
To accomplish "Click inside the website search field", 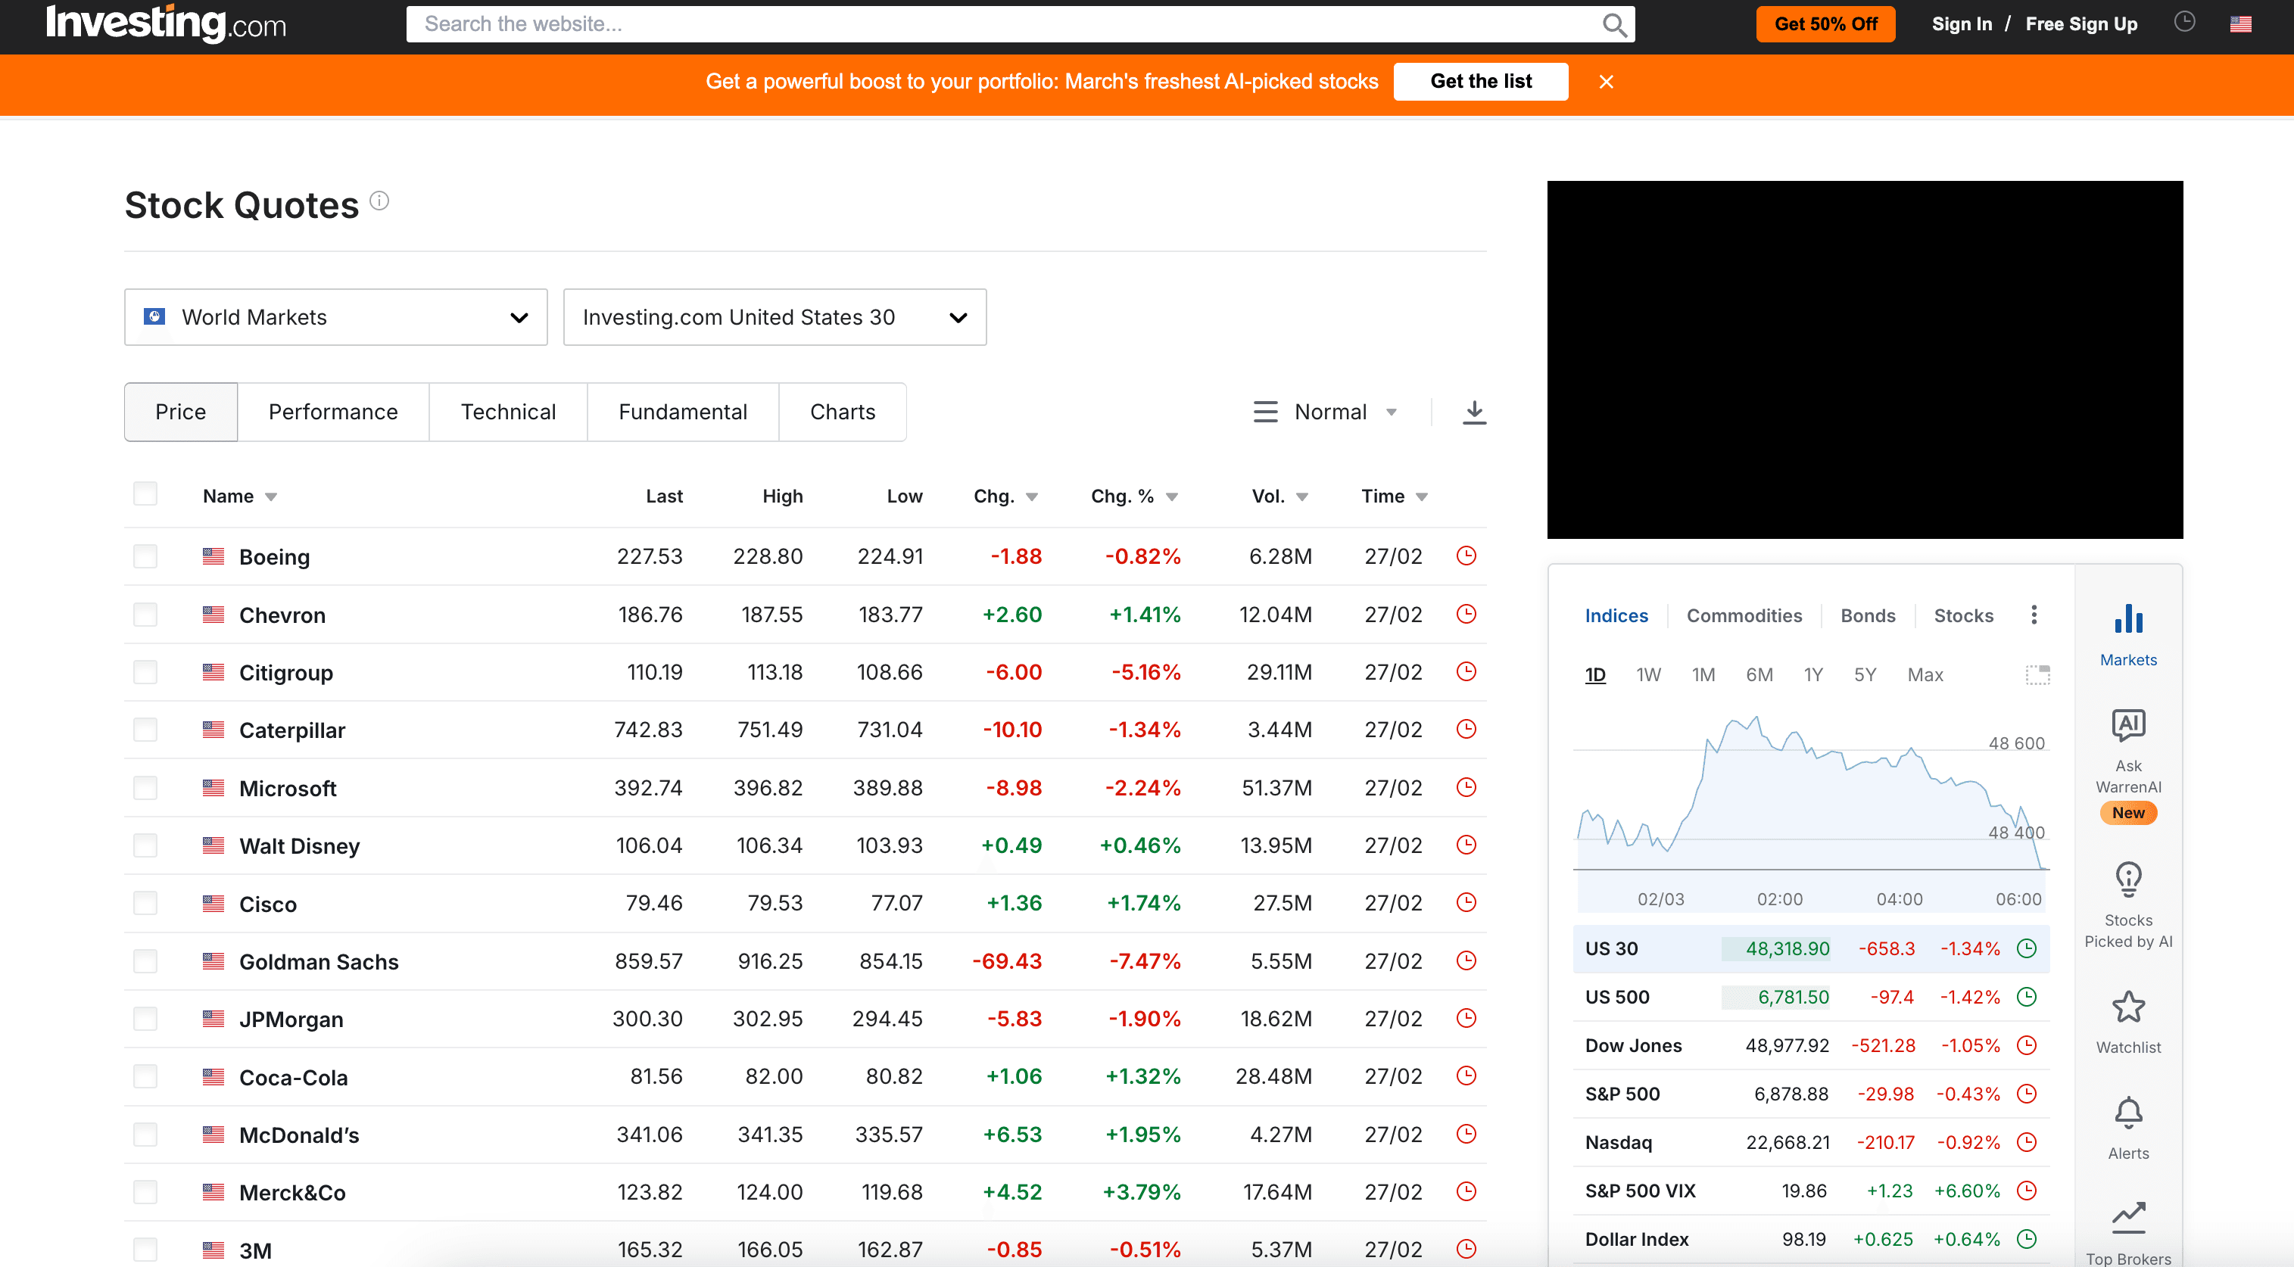I will pyautogui.click(x=890, y=24).
